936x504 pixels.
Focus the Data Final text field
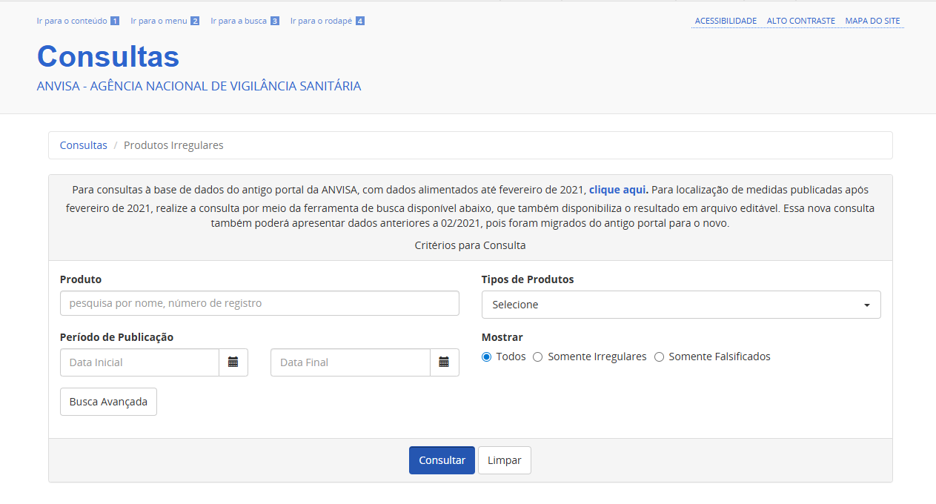pyautogui.click(x=348, y=362)
